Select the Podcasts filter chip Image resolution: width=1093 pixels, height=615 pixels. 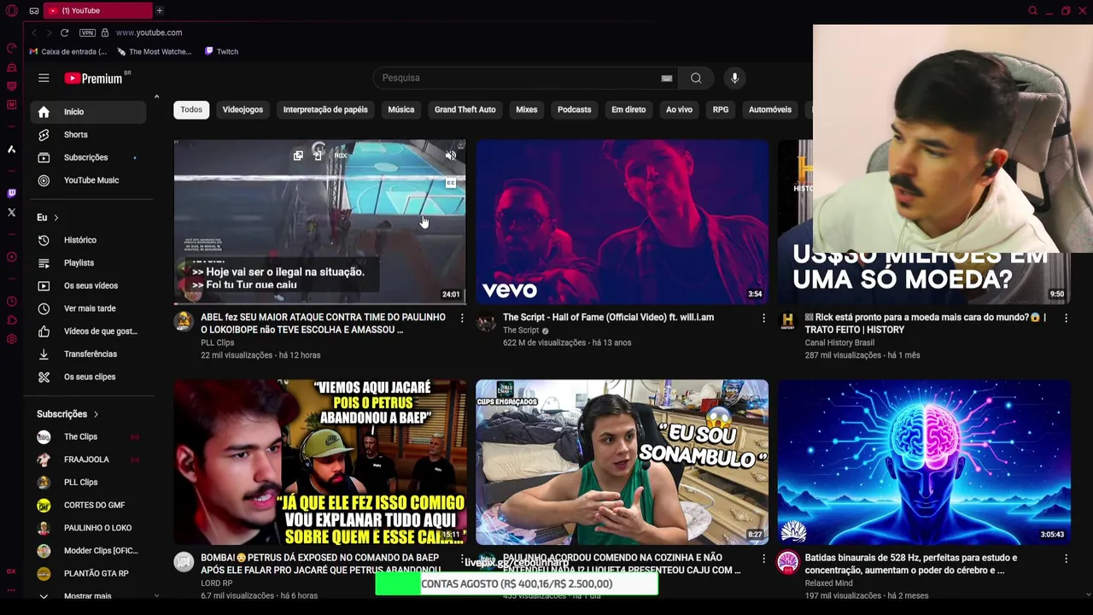tap(574, 109)
